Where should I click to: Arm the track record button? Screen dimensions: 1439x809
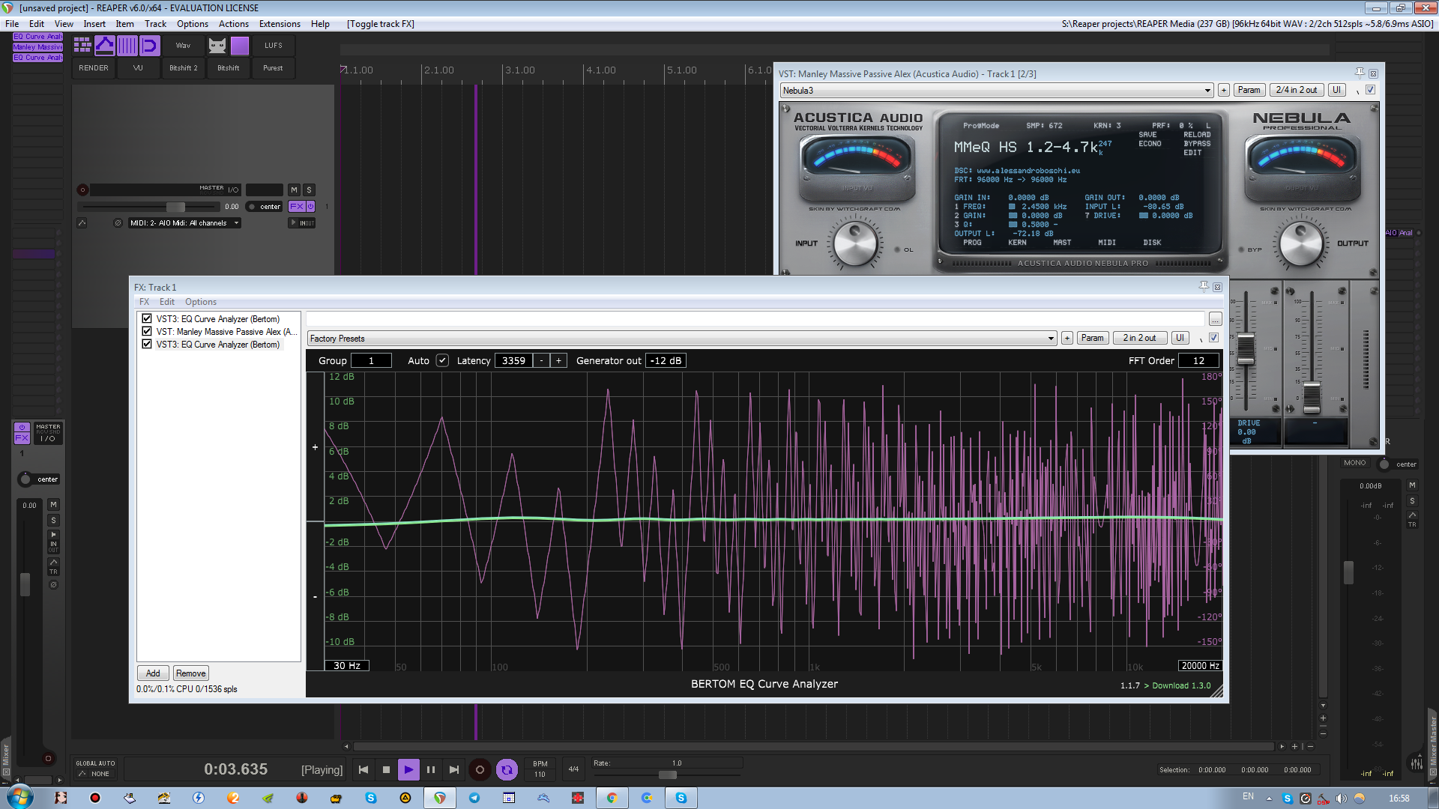[x=83, y=190]
